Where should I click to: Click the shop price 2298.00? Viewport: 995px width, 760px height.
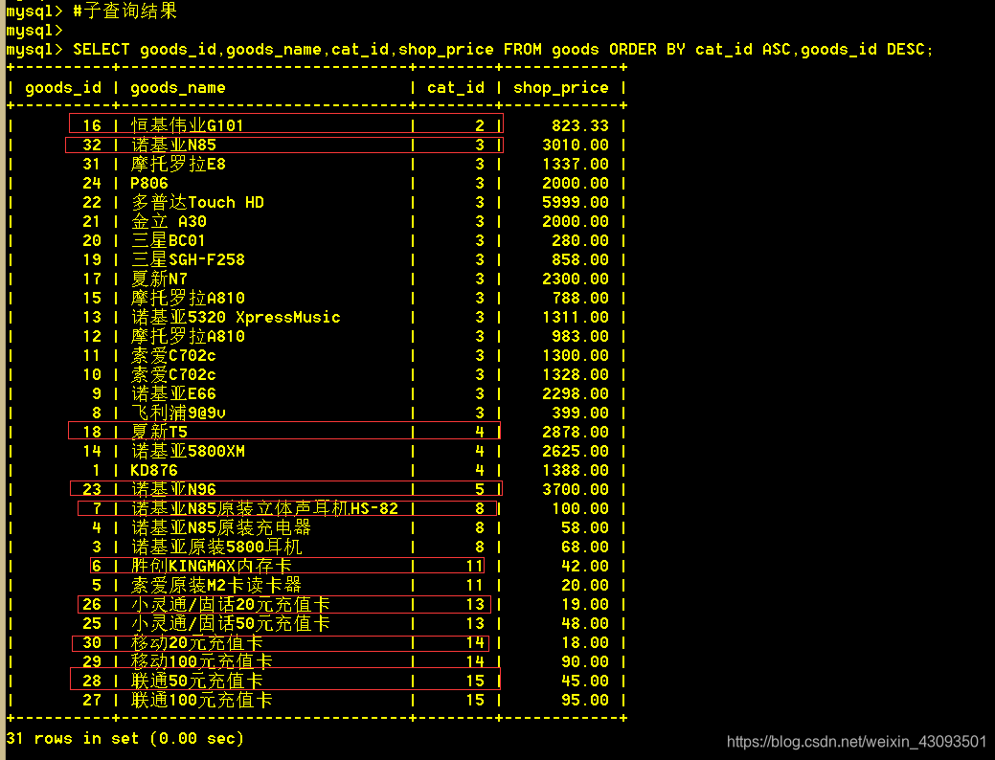[576, 393]
